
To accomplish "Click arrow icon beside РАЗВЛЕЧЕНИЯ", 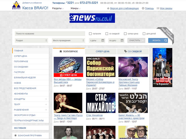I will 46,110.
